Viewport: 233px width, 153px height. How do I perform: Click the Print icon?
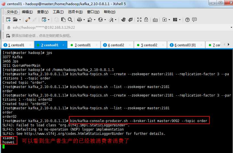(79, 20)
